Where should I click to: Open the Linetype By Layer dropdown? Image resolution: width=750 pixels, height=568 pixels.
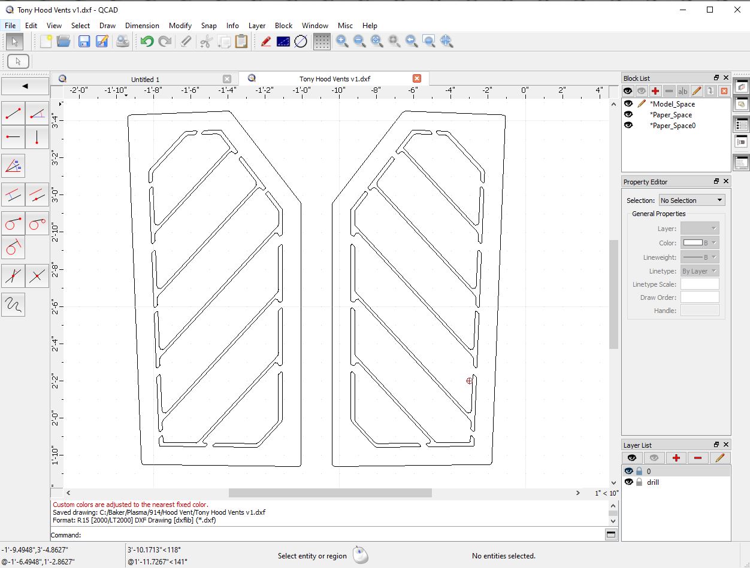[699, 271]
